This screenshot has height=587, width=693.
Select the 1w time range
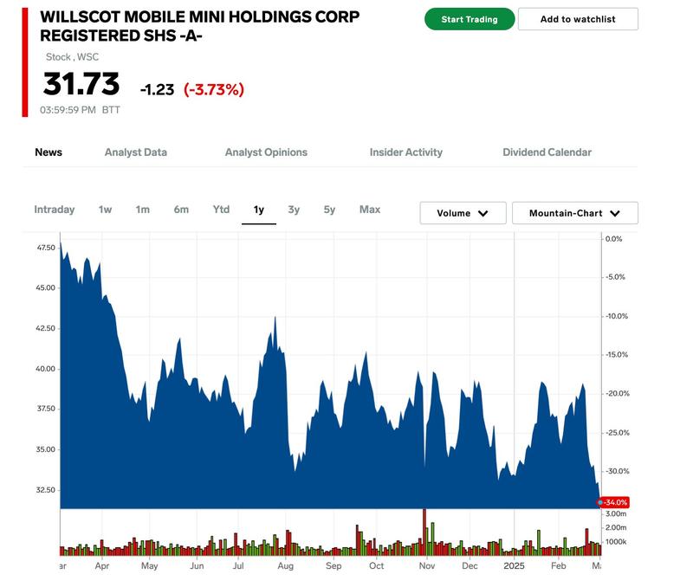tap(105, 210)
